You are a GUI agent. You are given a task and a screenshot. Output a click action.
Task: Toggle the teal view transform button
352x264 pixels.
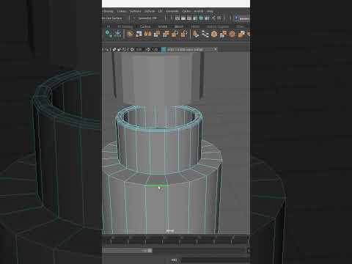[x=164, y=50]
